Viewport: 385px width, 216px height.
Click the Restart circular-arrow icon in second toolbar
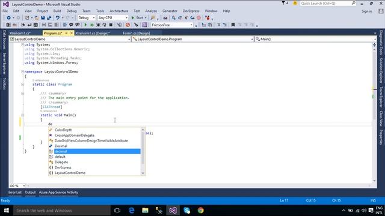(104, 25)
